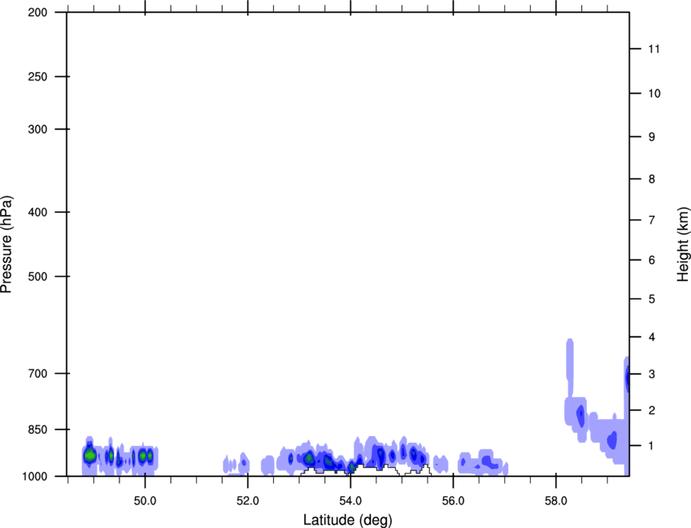Click the 700 pressure tick label
Image resolution: width=691 pixels, height=528 pixels.
tap(37, 374)
